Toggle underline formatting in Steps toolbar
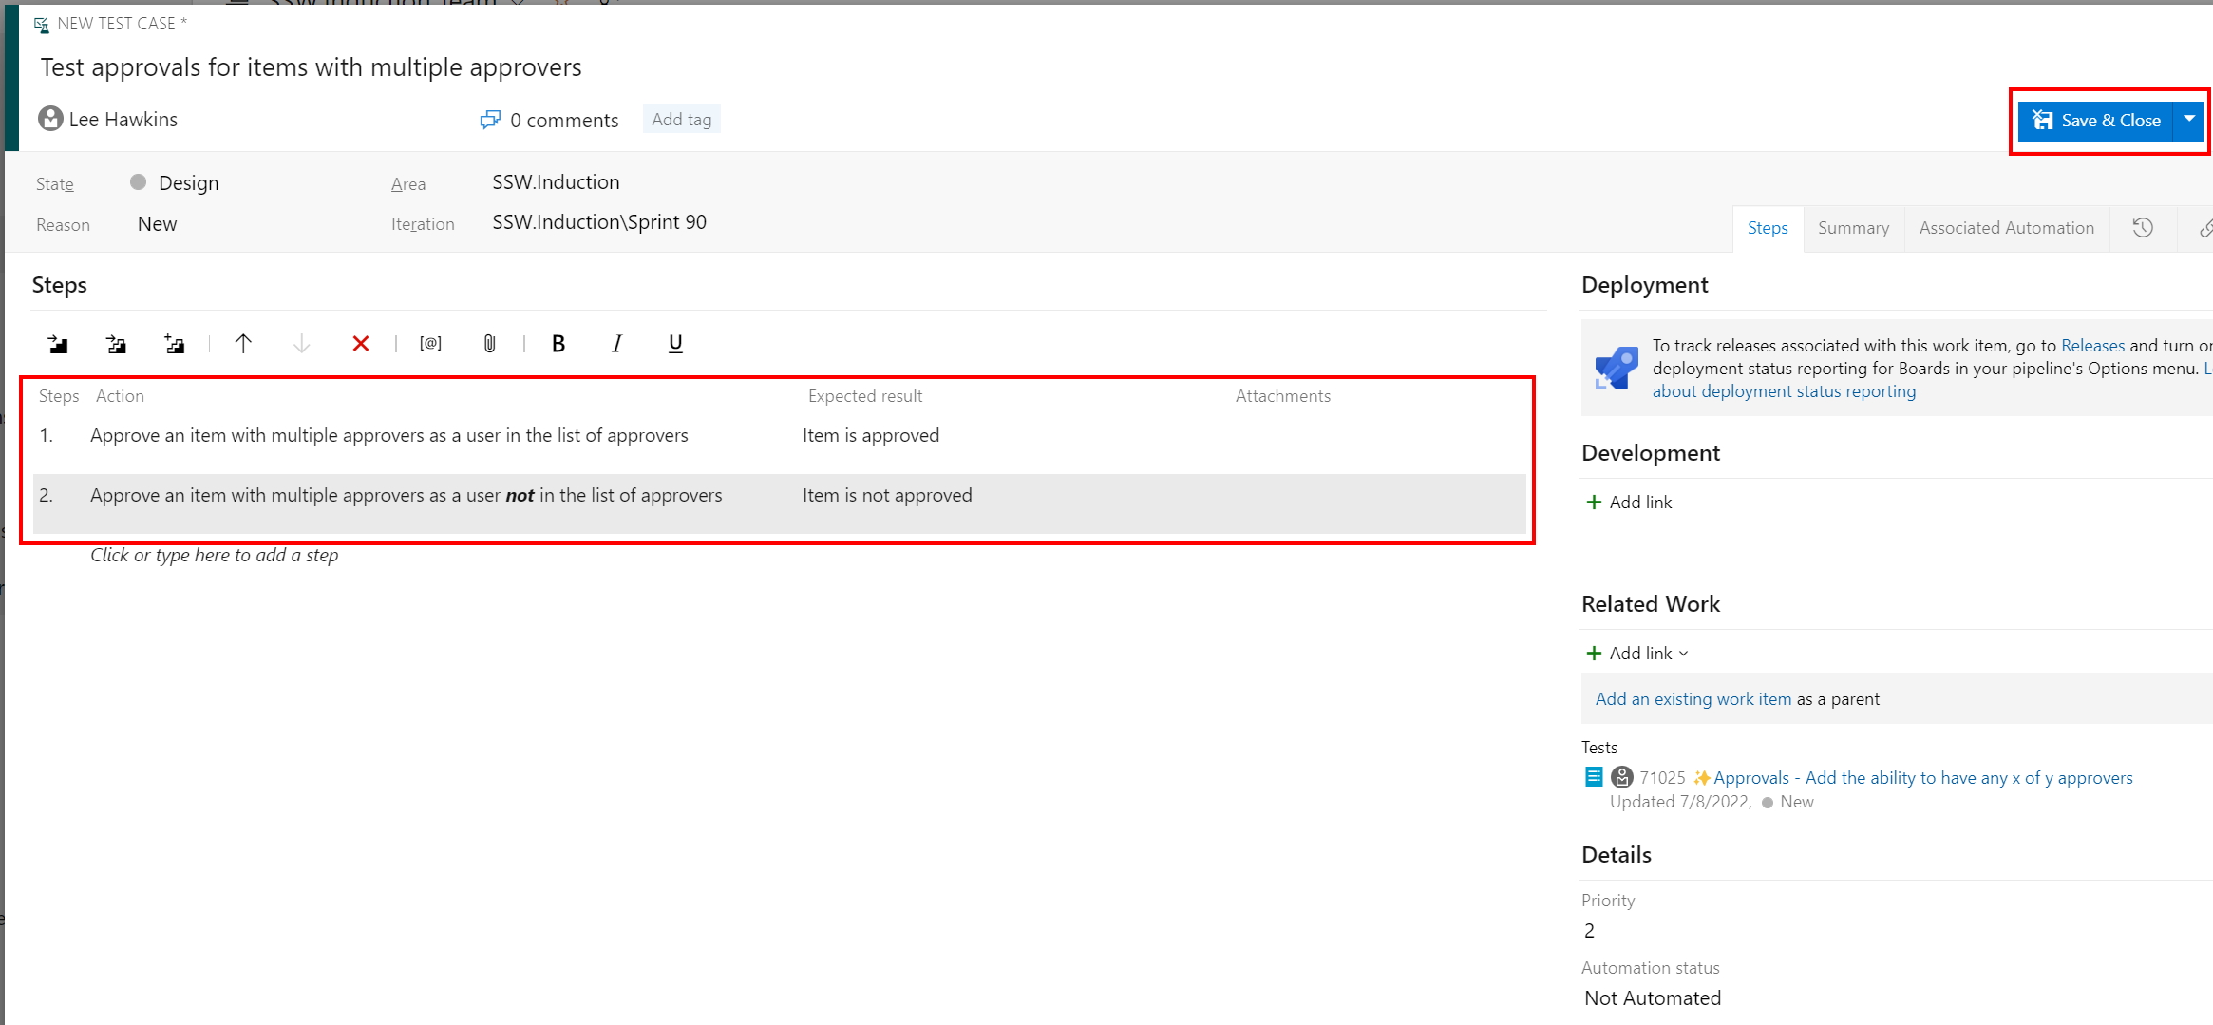Image resolution: width=2213 pixels, height=1025 pixels. [675, 344]
